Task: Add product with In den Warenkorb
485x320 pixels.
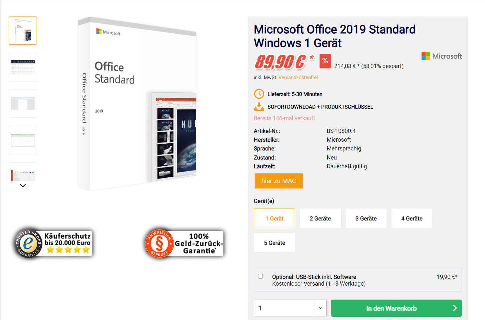Action: pos(391,308)
